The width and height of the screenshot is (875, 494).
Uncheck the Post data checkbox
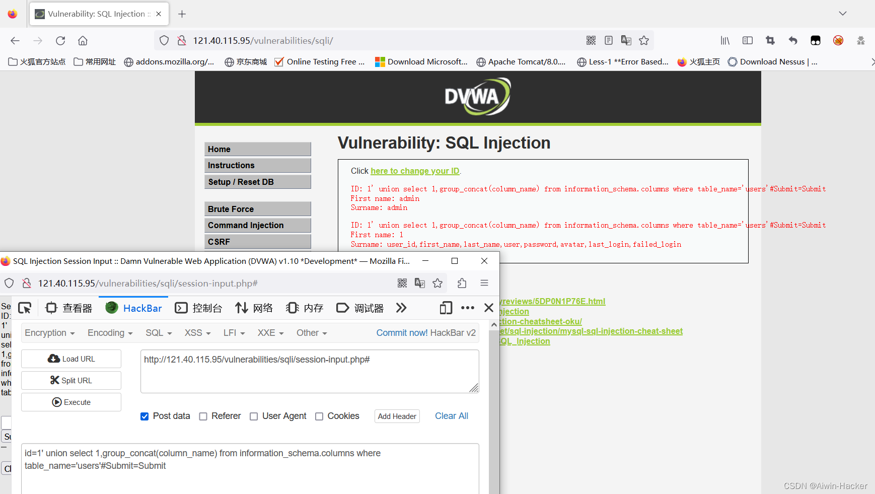click(144, 416)
